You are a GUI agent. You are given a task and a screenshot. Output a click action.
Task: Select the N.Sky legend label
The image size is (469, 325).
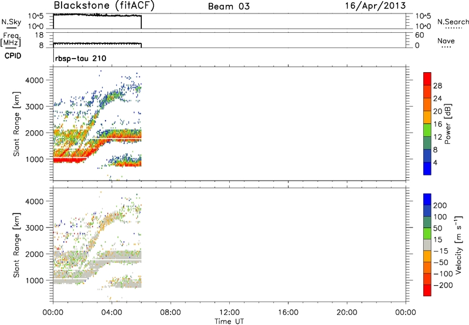click(x=11, y=22)
